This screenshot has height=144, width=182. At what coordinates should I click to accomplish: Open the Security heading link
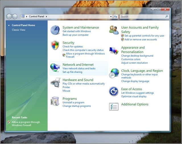[x=69, y=43]
